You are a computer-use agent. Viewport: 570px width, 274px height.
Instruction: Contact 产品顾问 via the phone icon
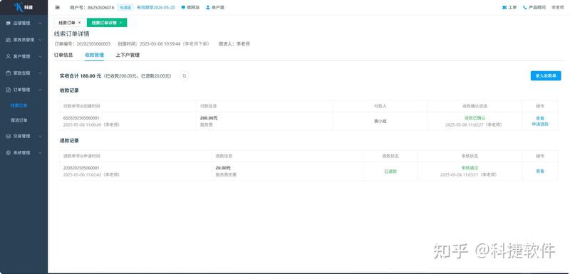pyautogui.click(x=534, y=7)
